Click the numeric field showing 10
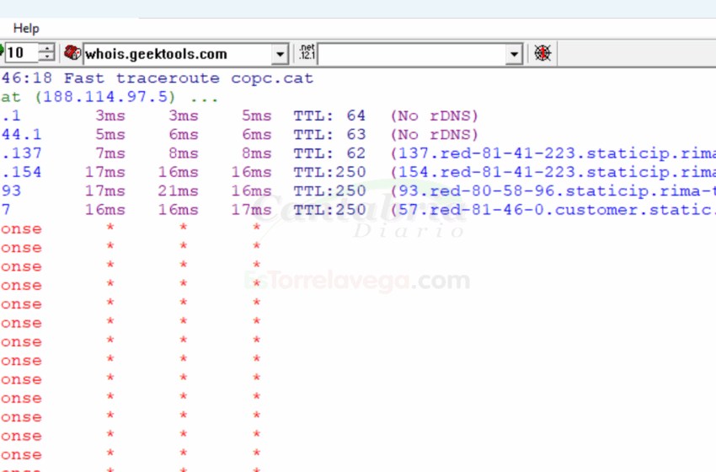 coord(20,53)
